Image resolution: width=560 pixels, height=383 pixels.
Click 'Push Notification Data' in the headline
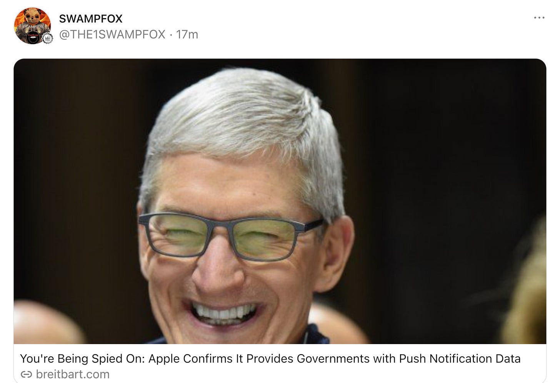(x=460, y=358)
